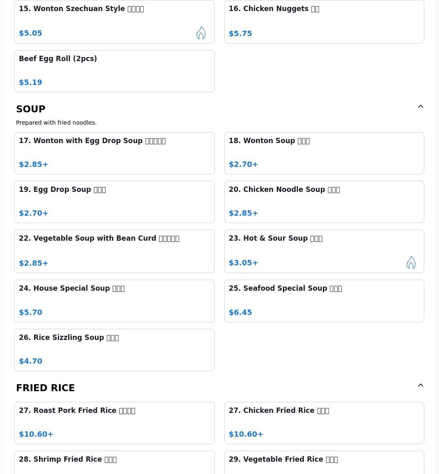This screenshot has width=439, height=474.
Task: Collapse the FRIED RICE section chevron
Action: coord(420,385)
